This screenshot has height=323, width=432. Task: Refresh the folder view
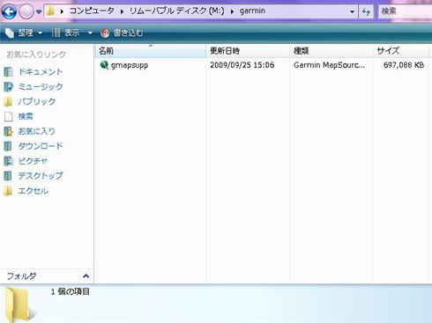(x=366, y=11)
